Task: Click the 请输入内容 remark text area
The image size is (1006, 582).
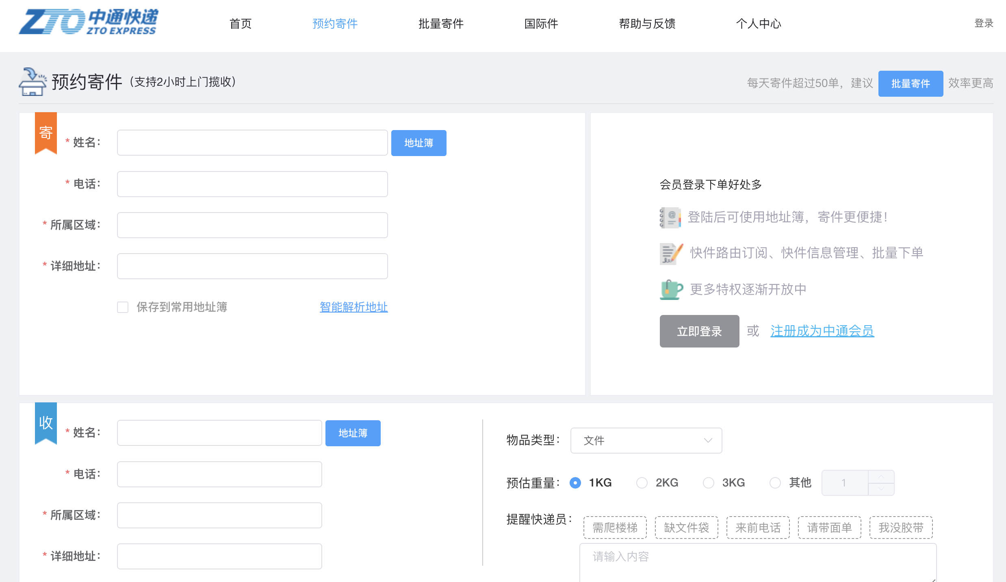Action: pos(758,563)
